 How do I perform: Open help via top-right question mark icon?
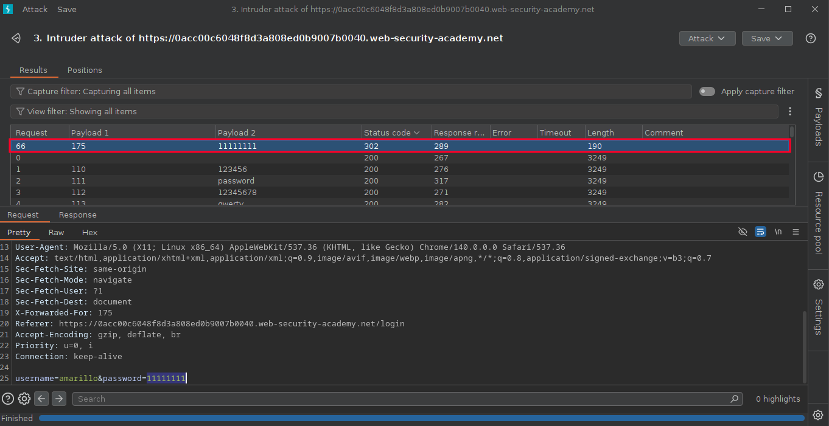(x=810, y=38)
